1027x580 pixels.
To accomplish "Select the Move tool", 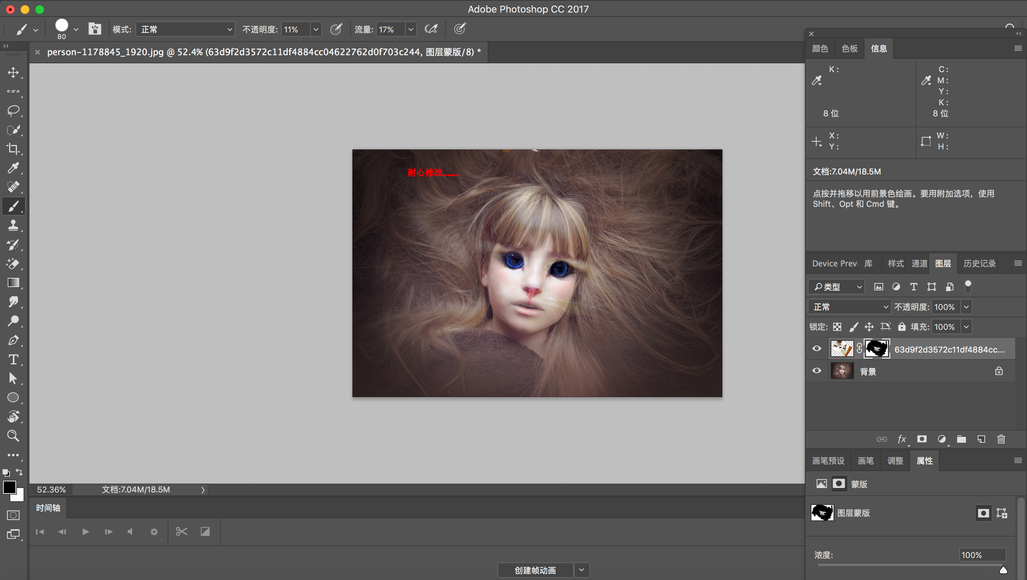I will click(13, 72).
